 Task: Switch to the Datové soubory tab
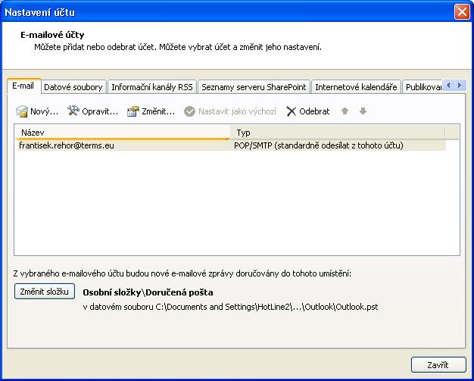point(73,87)
